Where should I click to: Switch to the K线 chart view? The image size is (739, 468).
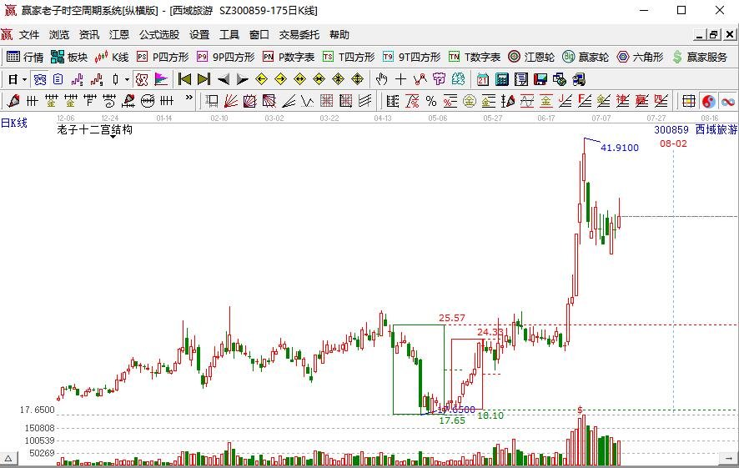coord(111,57)
